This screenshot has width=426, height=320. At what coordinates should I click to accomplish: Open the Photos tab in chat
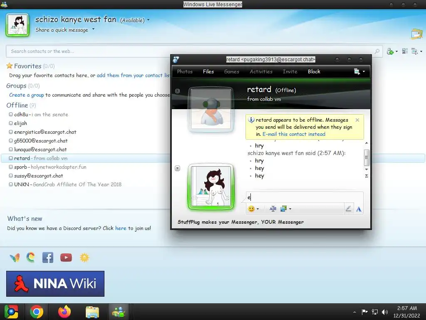pos(185,72)
